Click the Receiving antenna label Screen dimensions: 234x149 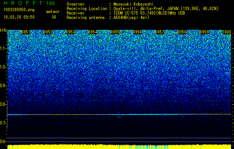click(86, 18)
